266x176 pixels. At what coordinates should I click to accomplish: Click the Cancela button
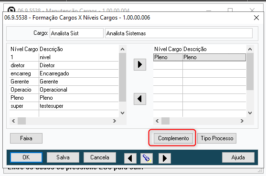tap(100, 157)
